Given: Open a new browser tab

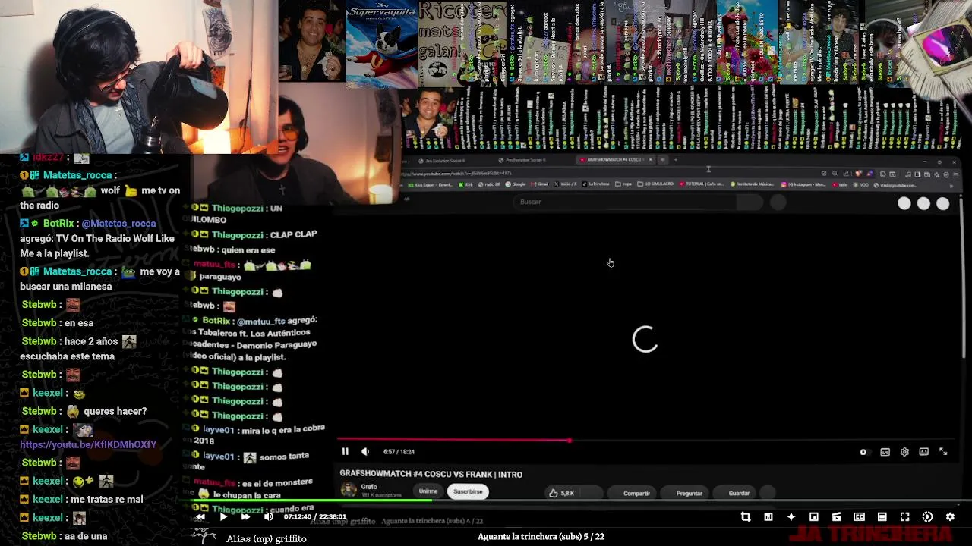Looking at the screenshot, I should (676, 160).
